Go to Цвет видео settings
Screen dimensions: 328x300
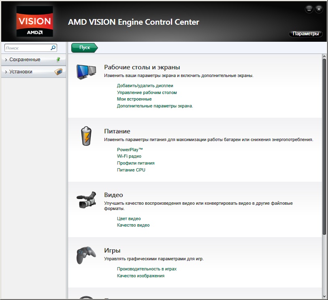coord(129,219)
